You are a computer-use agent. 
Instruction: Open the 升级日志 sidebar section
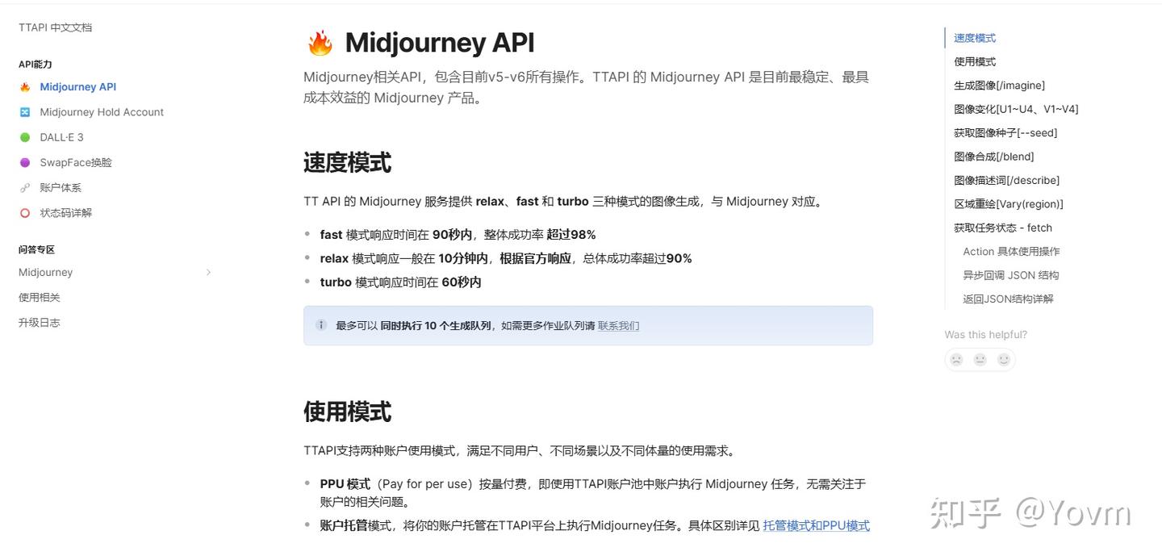[39, 322]
